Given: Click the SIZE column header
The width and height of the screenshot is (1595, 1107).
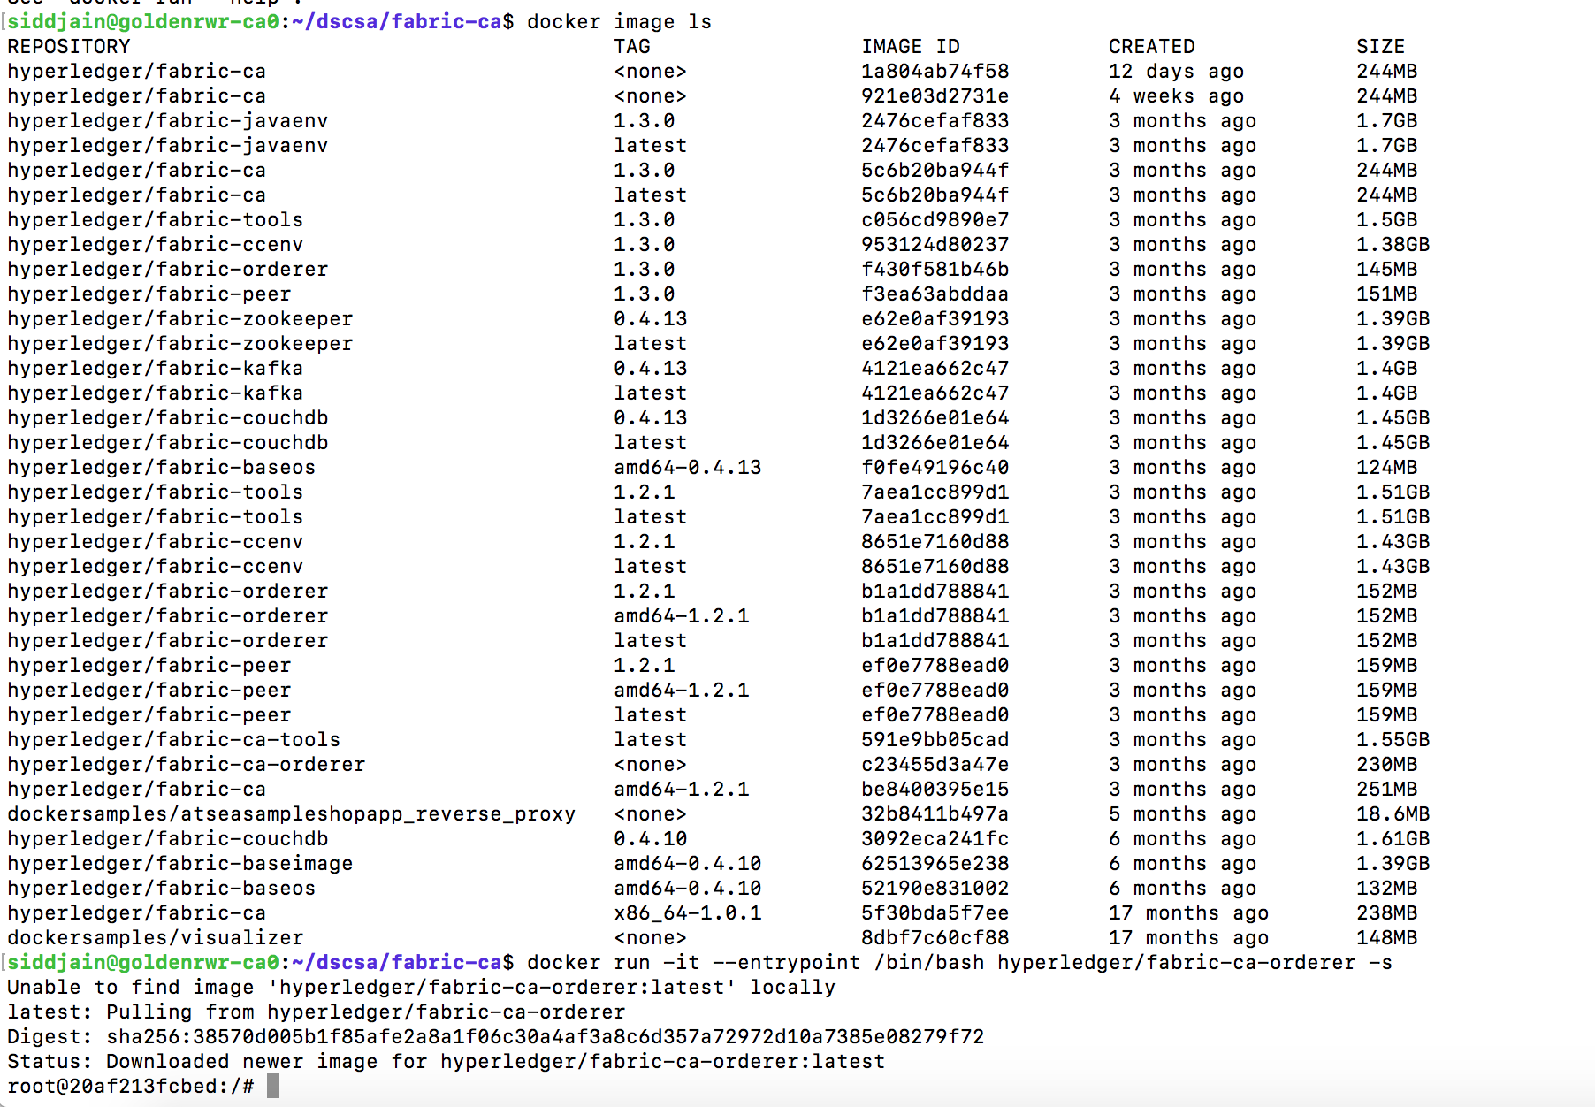Looking at the screenshot, I should [x=1380, y=46].
